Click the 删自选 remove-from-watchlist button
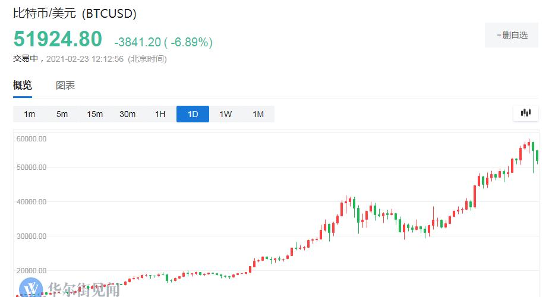The width and height of the screenshot is (552, 297). point(512,36)
